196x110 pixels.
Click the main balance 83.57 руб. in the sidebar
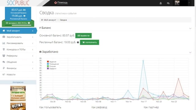click(x=18, y=10)
